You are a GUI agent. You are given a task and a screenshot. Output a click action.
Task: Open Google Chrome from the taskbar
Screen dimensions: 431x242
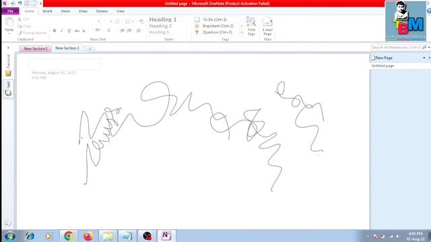[x=69, y=236]
